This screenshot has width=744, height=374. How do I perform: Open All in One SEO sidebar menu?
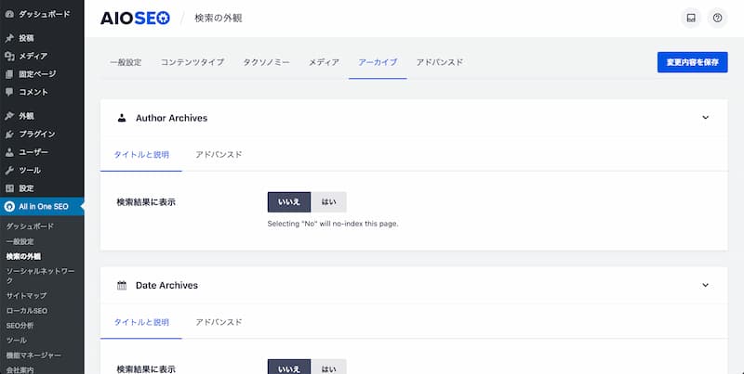click(42, 206)
